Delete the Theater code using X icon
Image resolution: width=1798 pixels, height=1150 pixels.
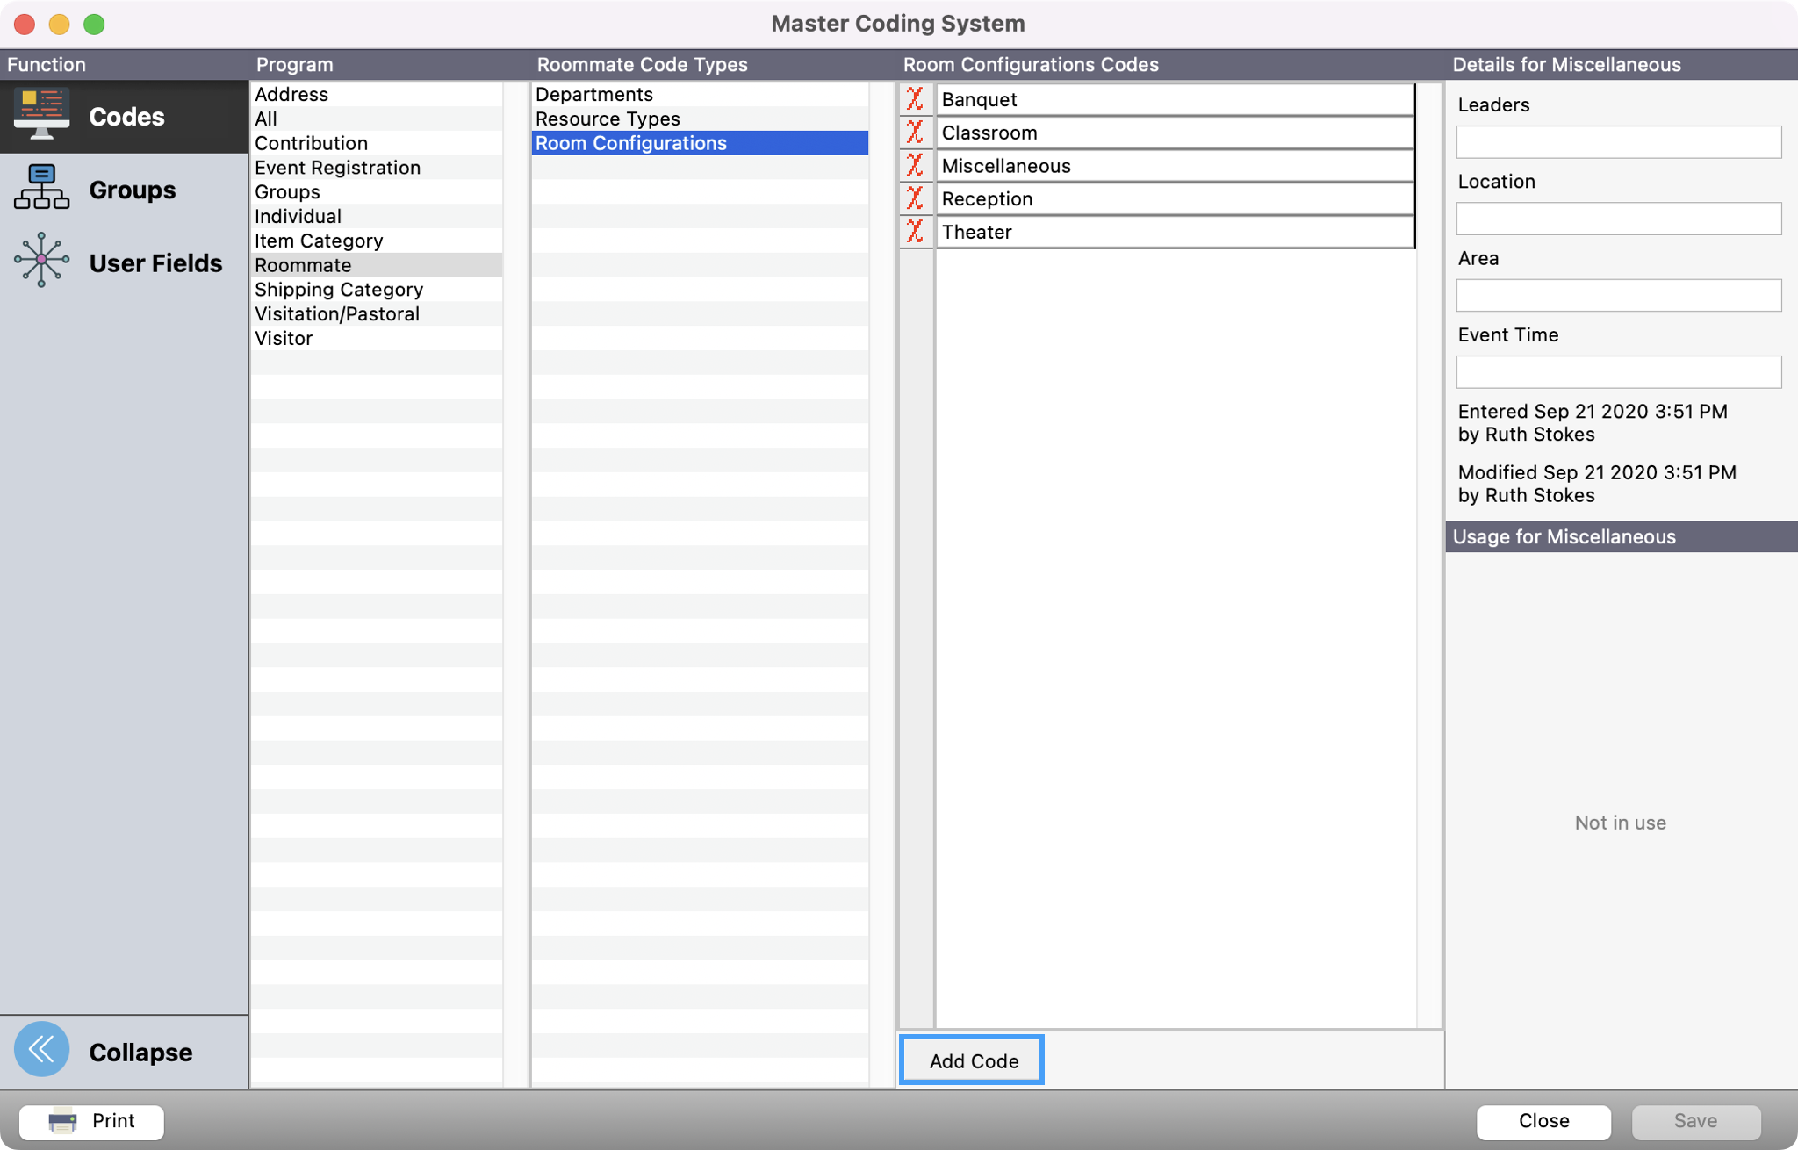point(915,232)
